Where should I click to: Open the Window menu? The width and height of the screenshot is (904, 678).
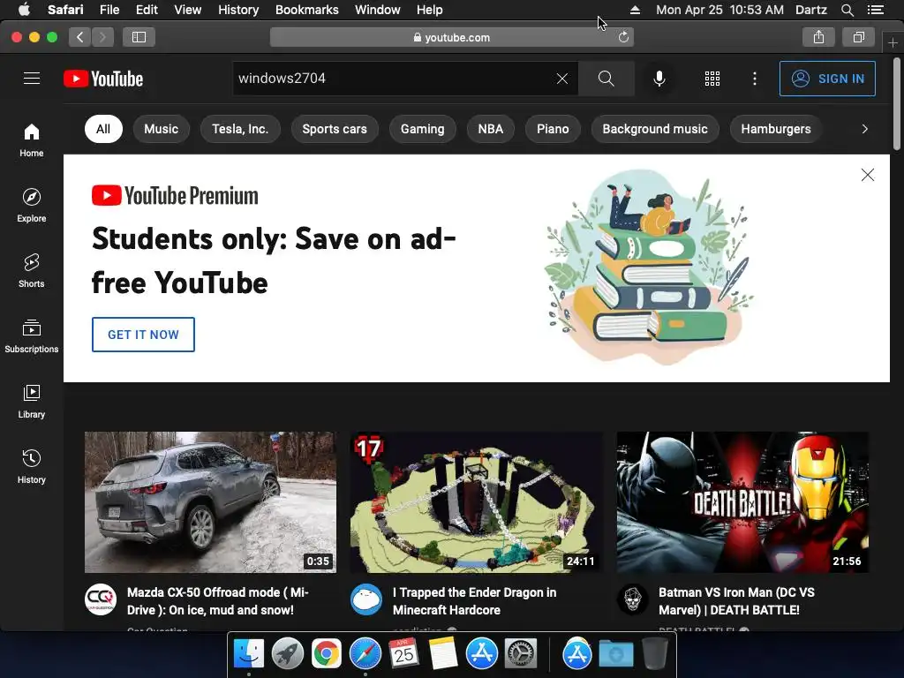point(378,10)
